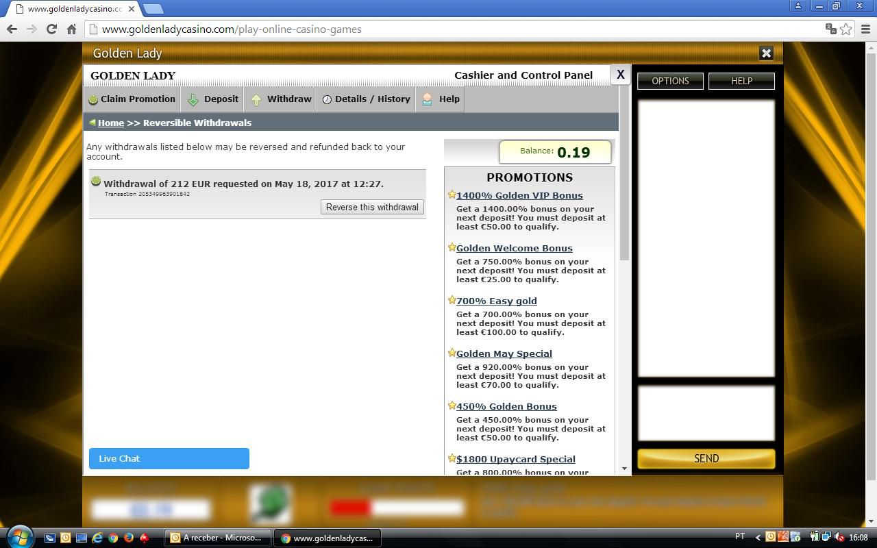This screenshot has width=877, height=548.
Task: Open the Withdraw tab
Action: pos(281,99)
